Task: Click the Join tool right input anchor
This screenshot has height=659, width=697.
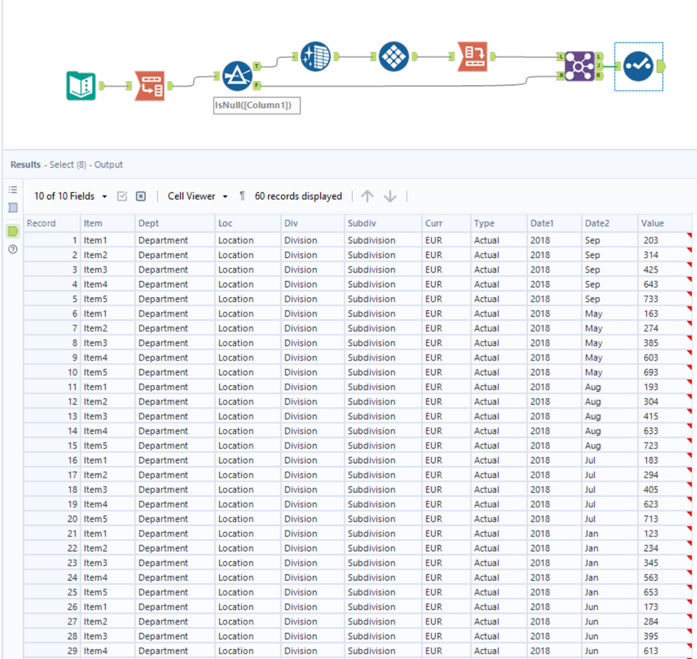Action: (560, 76)
